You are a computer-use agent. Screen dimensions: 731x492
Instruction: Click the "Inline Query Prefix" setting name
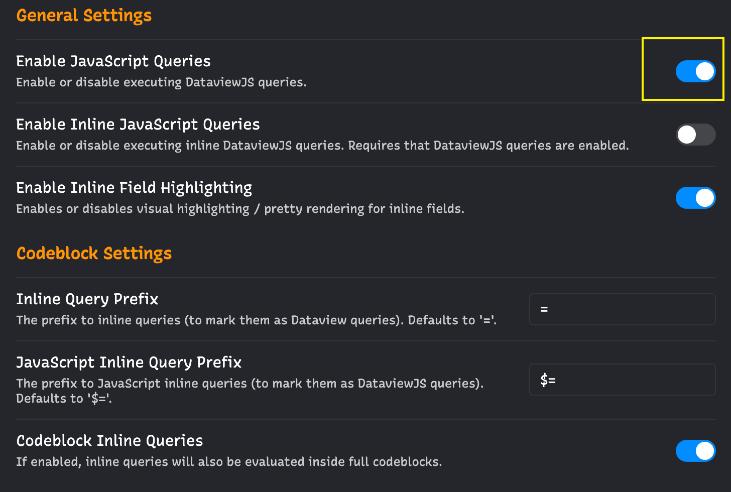pyautogui.click(x=87, y=299)
